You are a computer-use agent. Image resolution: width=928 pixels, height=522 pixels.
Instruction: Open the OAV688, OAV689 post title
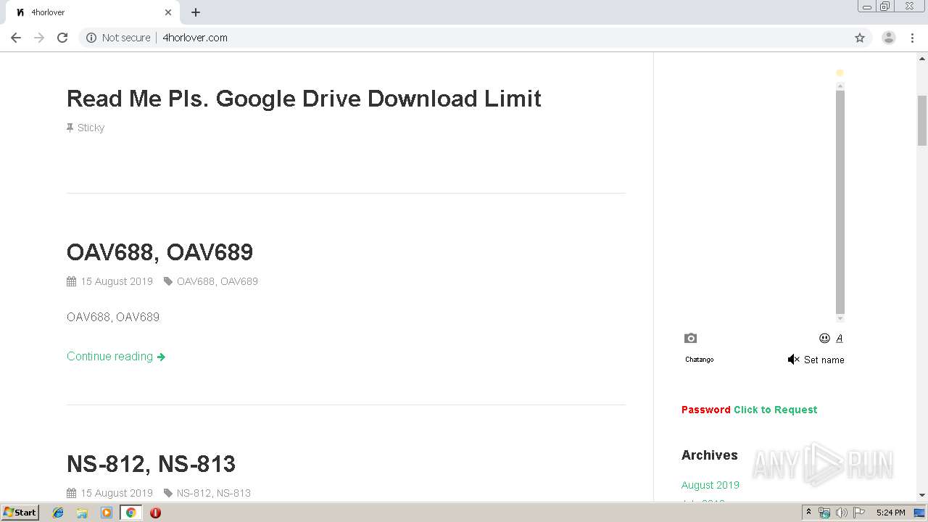click(159, 252)
